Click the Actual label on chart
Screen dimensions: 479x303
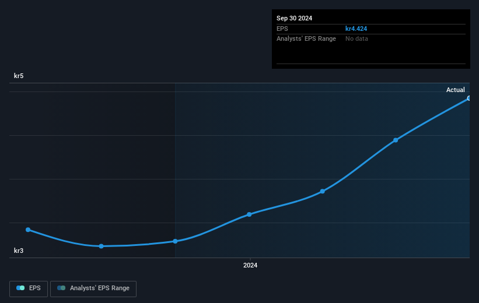click(x=455, y=90)
